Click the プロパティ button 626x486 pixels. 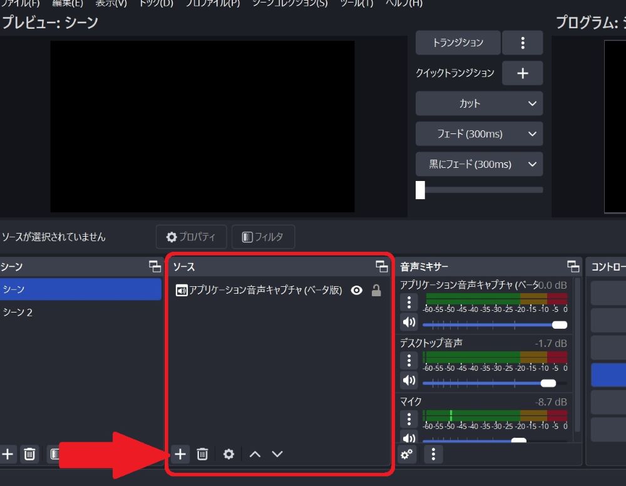191,237
